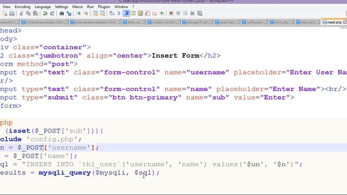Play back the recorded macro

tap(185, 14)
